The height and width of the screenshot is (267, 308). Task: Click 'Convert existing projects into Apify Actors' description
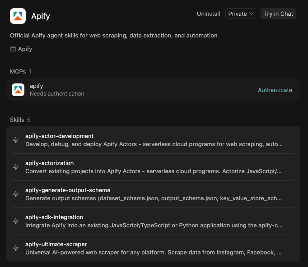[x=154, y=171]
